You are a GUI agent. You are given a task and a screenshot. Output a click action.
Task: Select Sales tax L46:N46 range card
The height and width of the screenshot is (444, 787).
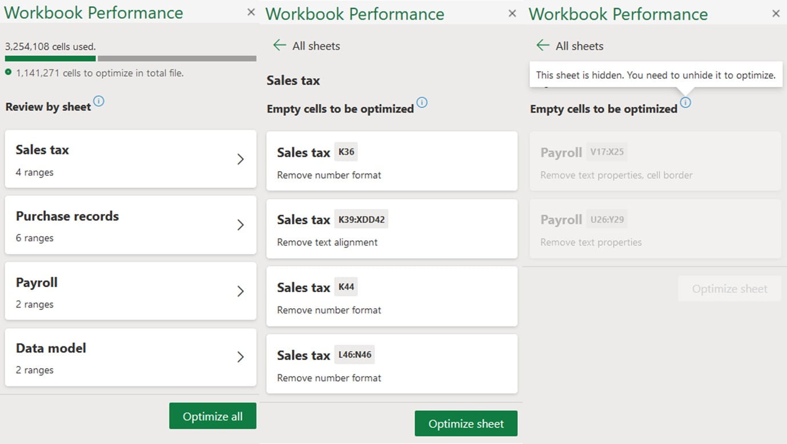coord(392,364)
